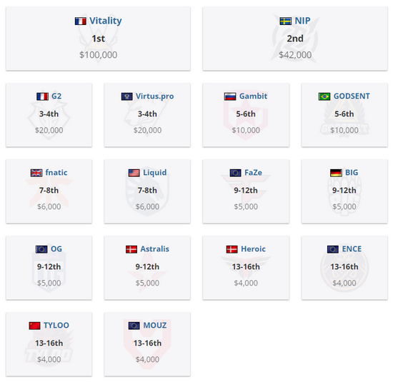Click the German flag next to BIG

click(x=336, y=173)
